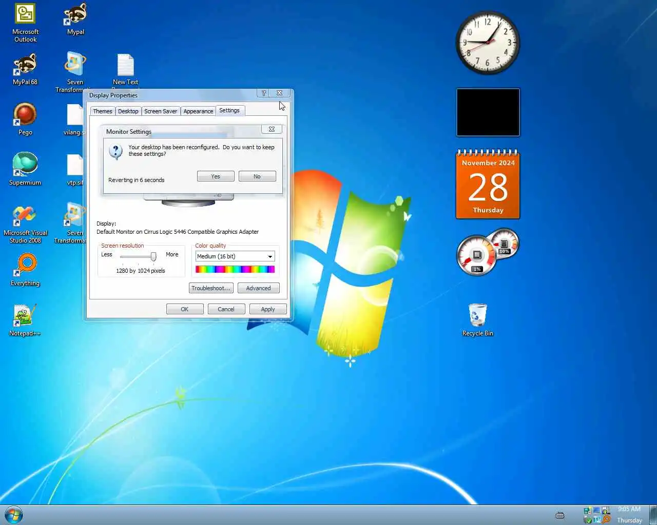657x525 pixels.
Task: Select the Supermium desktop shortcut
Action: (x=25, y=169)
